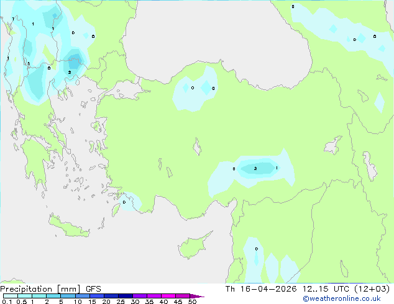Pick the legend swatch between 1 and 2

[39, 296]
